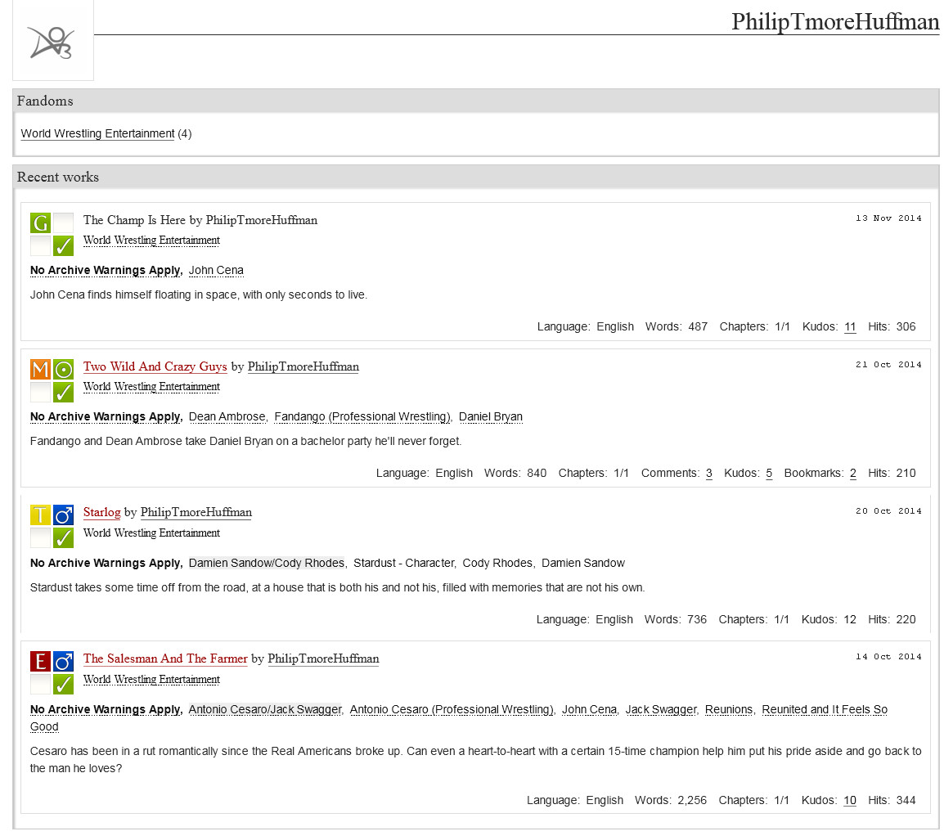Image resolution: width=944 pixels, height=836 pixels.
Task: Click the kudos count 12 on Starlog
Action: tap(850, 619)
